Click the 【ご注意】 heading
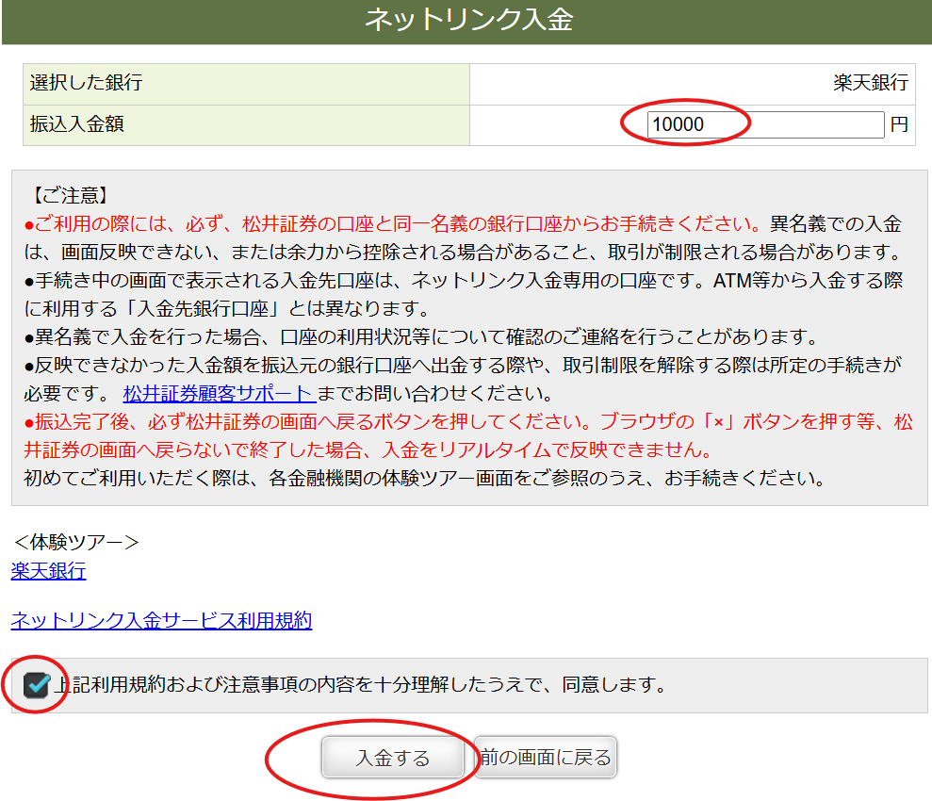The height and width of the screenshot is (801, 932). 71,196
